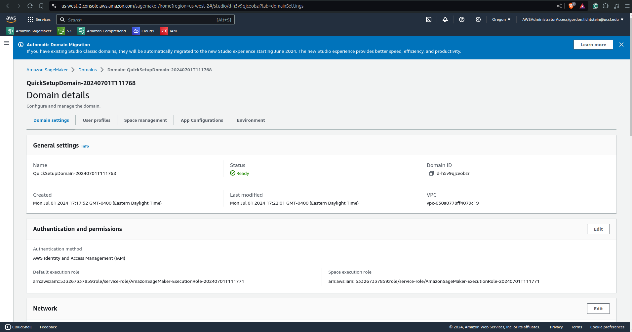Open the browser extensions puzzle icon

pyautogui.click(x=606, y=6)
